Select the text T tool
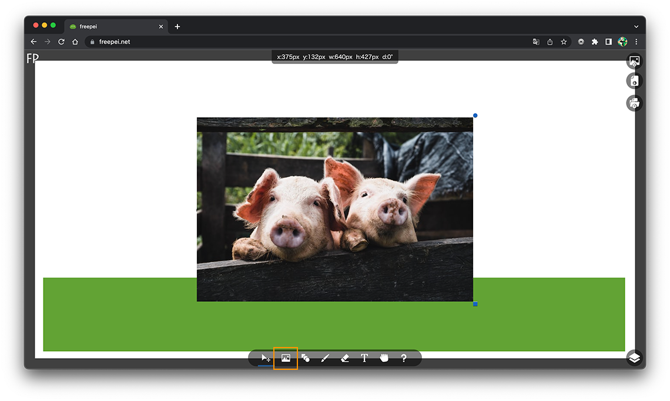This screenshot has height=401, width=670. (364, 358)
